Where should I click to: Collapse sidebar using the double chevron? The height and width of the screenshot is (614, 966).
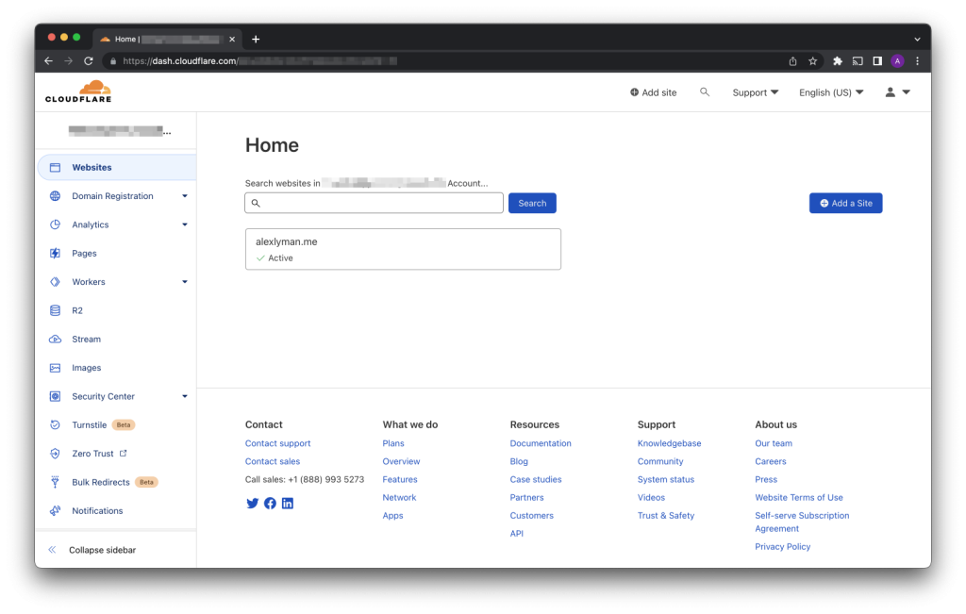[53, 550]
